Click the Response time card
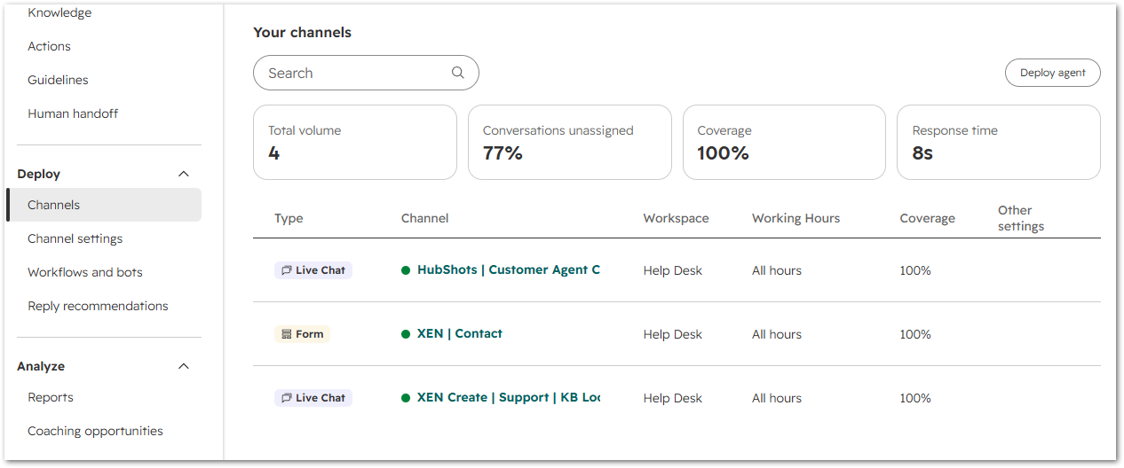Image resolution: width=1124 pixels, height=468 pixels. [x=999, y=142]
